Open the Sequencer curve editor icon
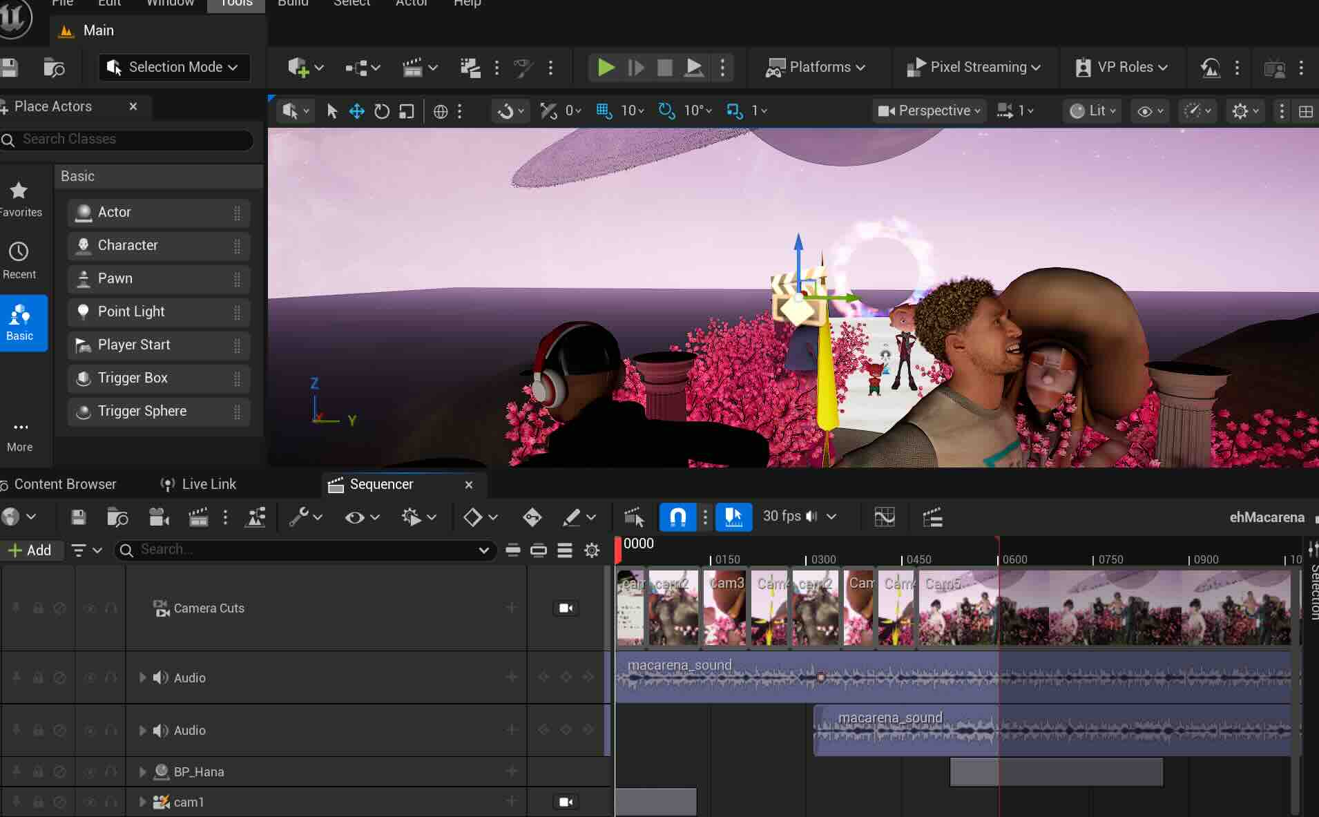The height and width of the screenshot is (817, 1319). point(884,517)
